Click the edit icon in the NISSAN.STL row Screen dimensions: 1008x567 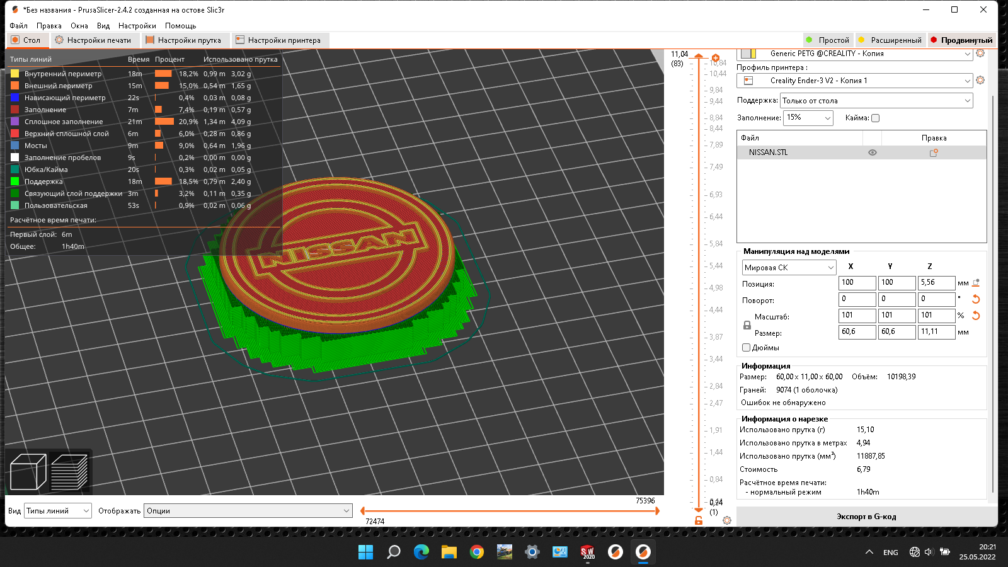point(934,152)
